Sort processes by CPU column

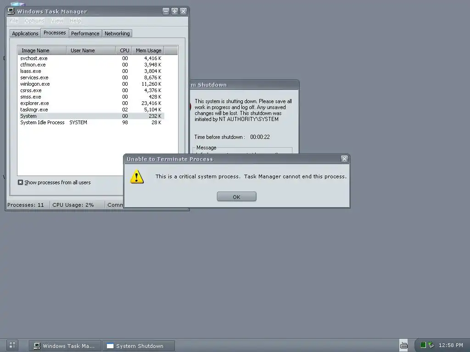[x=124, y=50]
